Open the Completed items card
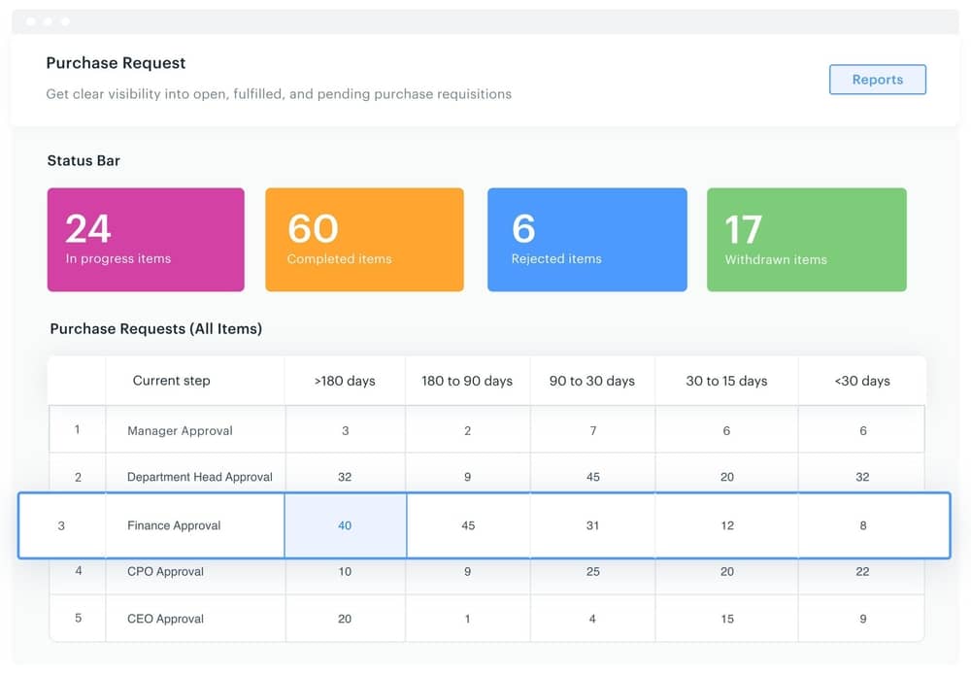 click(x=364, y=240)
